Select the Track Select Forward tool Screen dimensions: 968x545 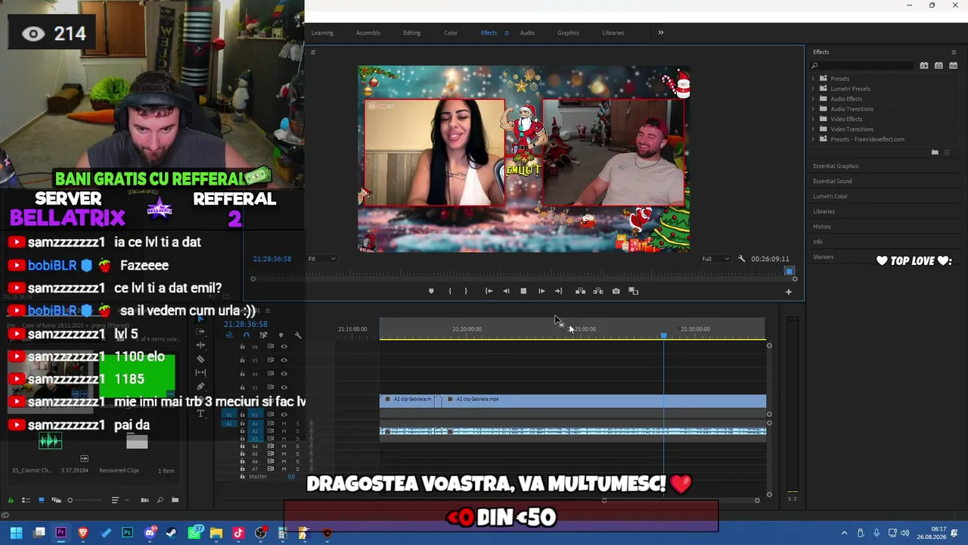coord(200,332)
